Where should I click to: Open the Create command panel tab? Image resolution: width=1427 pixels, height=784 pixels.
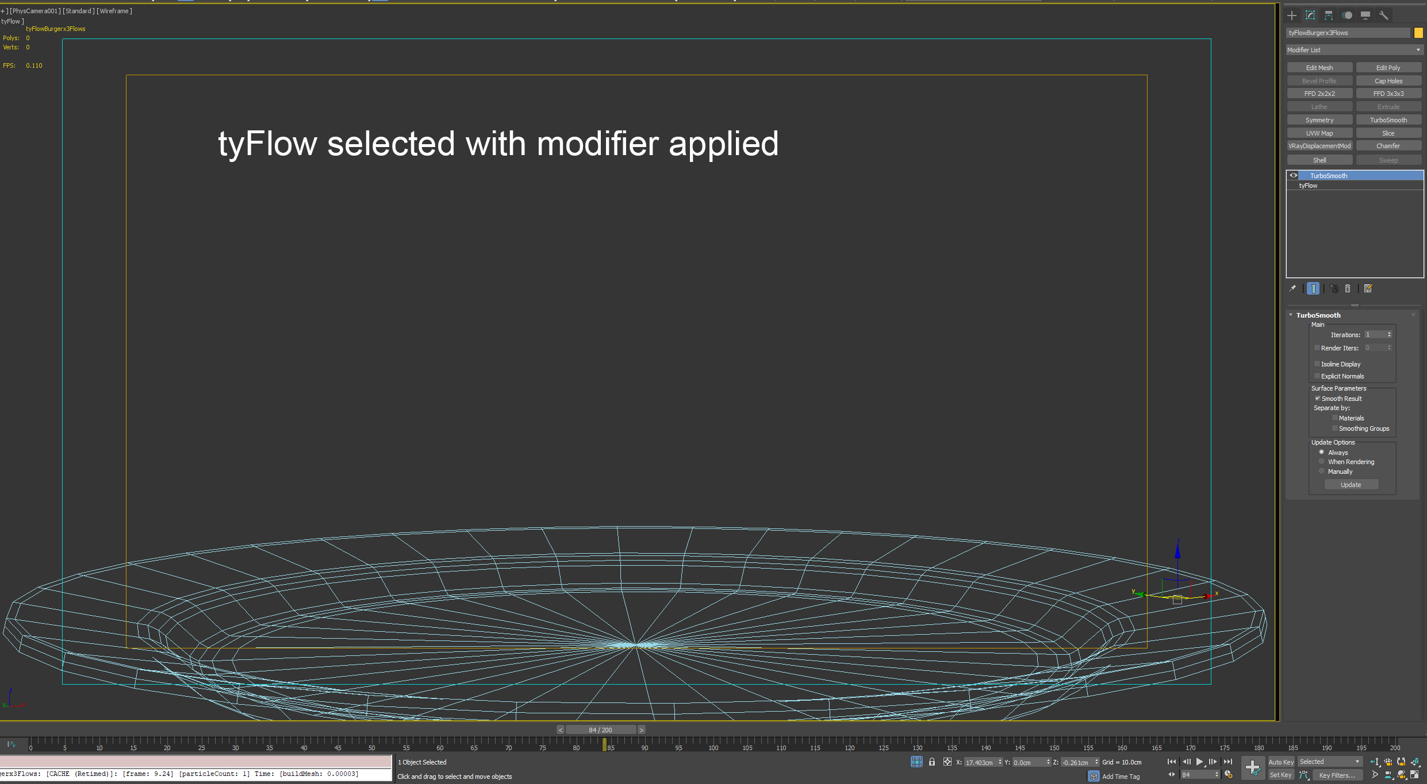1292,16
